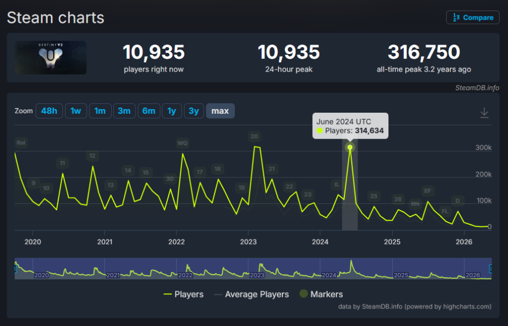Click the season 12 marker
This screenshot has width=508, height=326.
click(x=92, y=156)
